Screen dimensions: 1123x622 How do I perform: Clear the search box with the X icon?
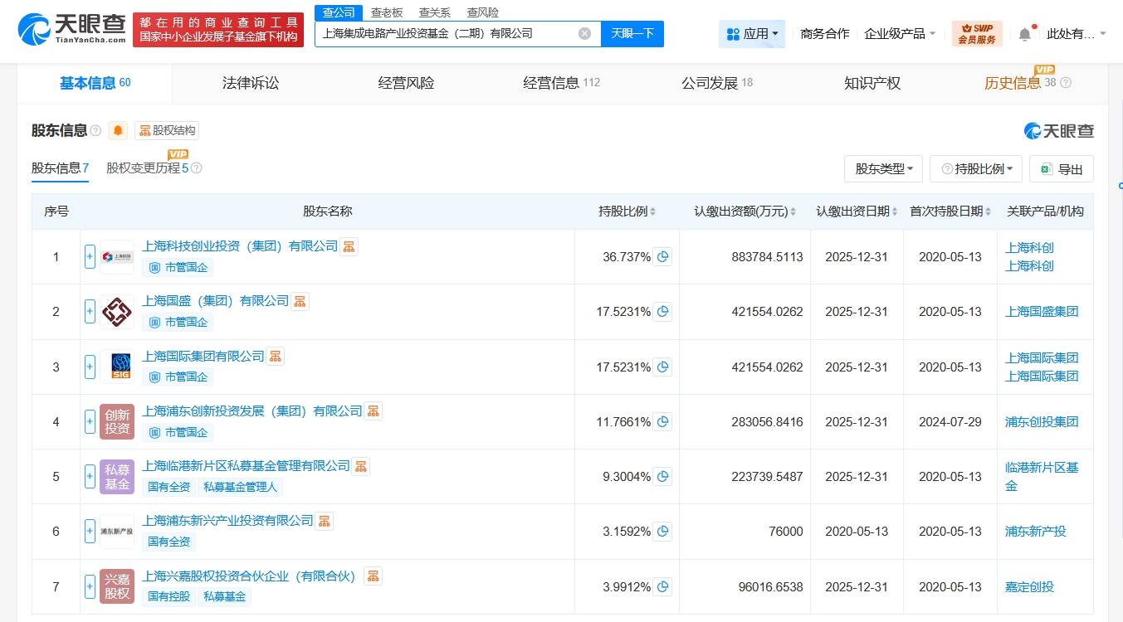click(584, 34)
